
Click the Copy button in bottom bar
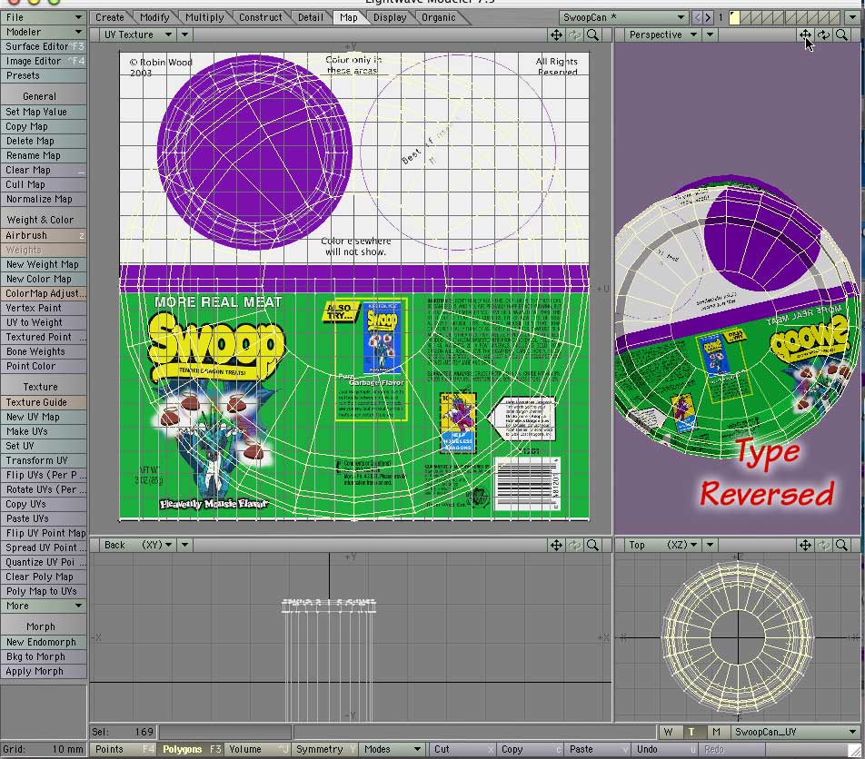pyautogui.click(x=530, y=749)
